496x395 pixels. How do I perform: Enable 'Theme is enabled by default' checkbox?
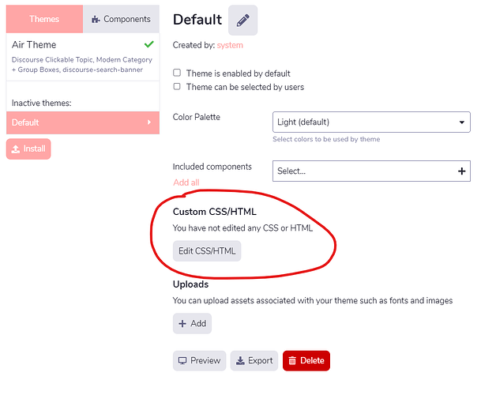(177, 73)
